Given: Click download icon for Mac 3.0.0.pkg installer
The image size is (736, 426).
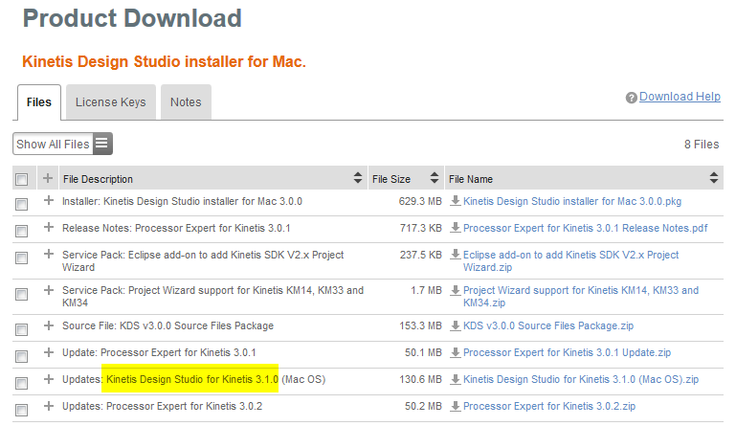Looking at the screenshot, I should click(x=455, y=201).
